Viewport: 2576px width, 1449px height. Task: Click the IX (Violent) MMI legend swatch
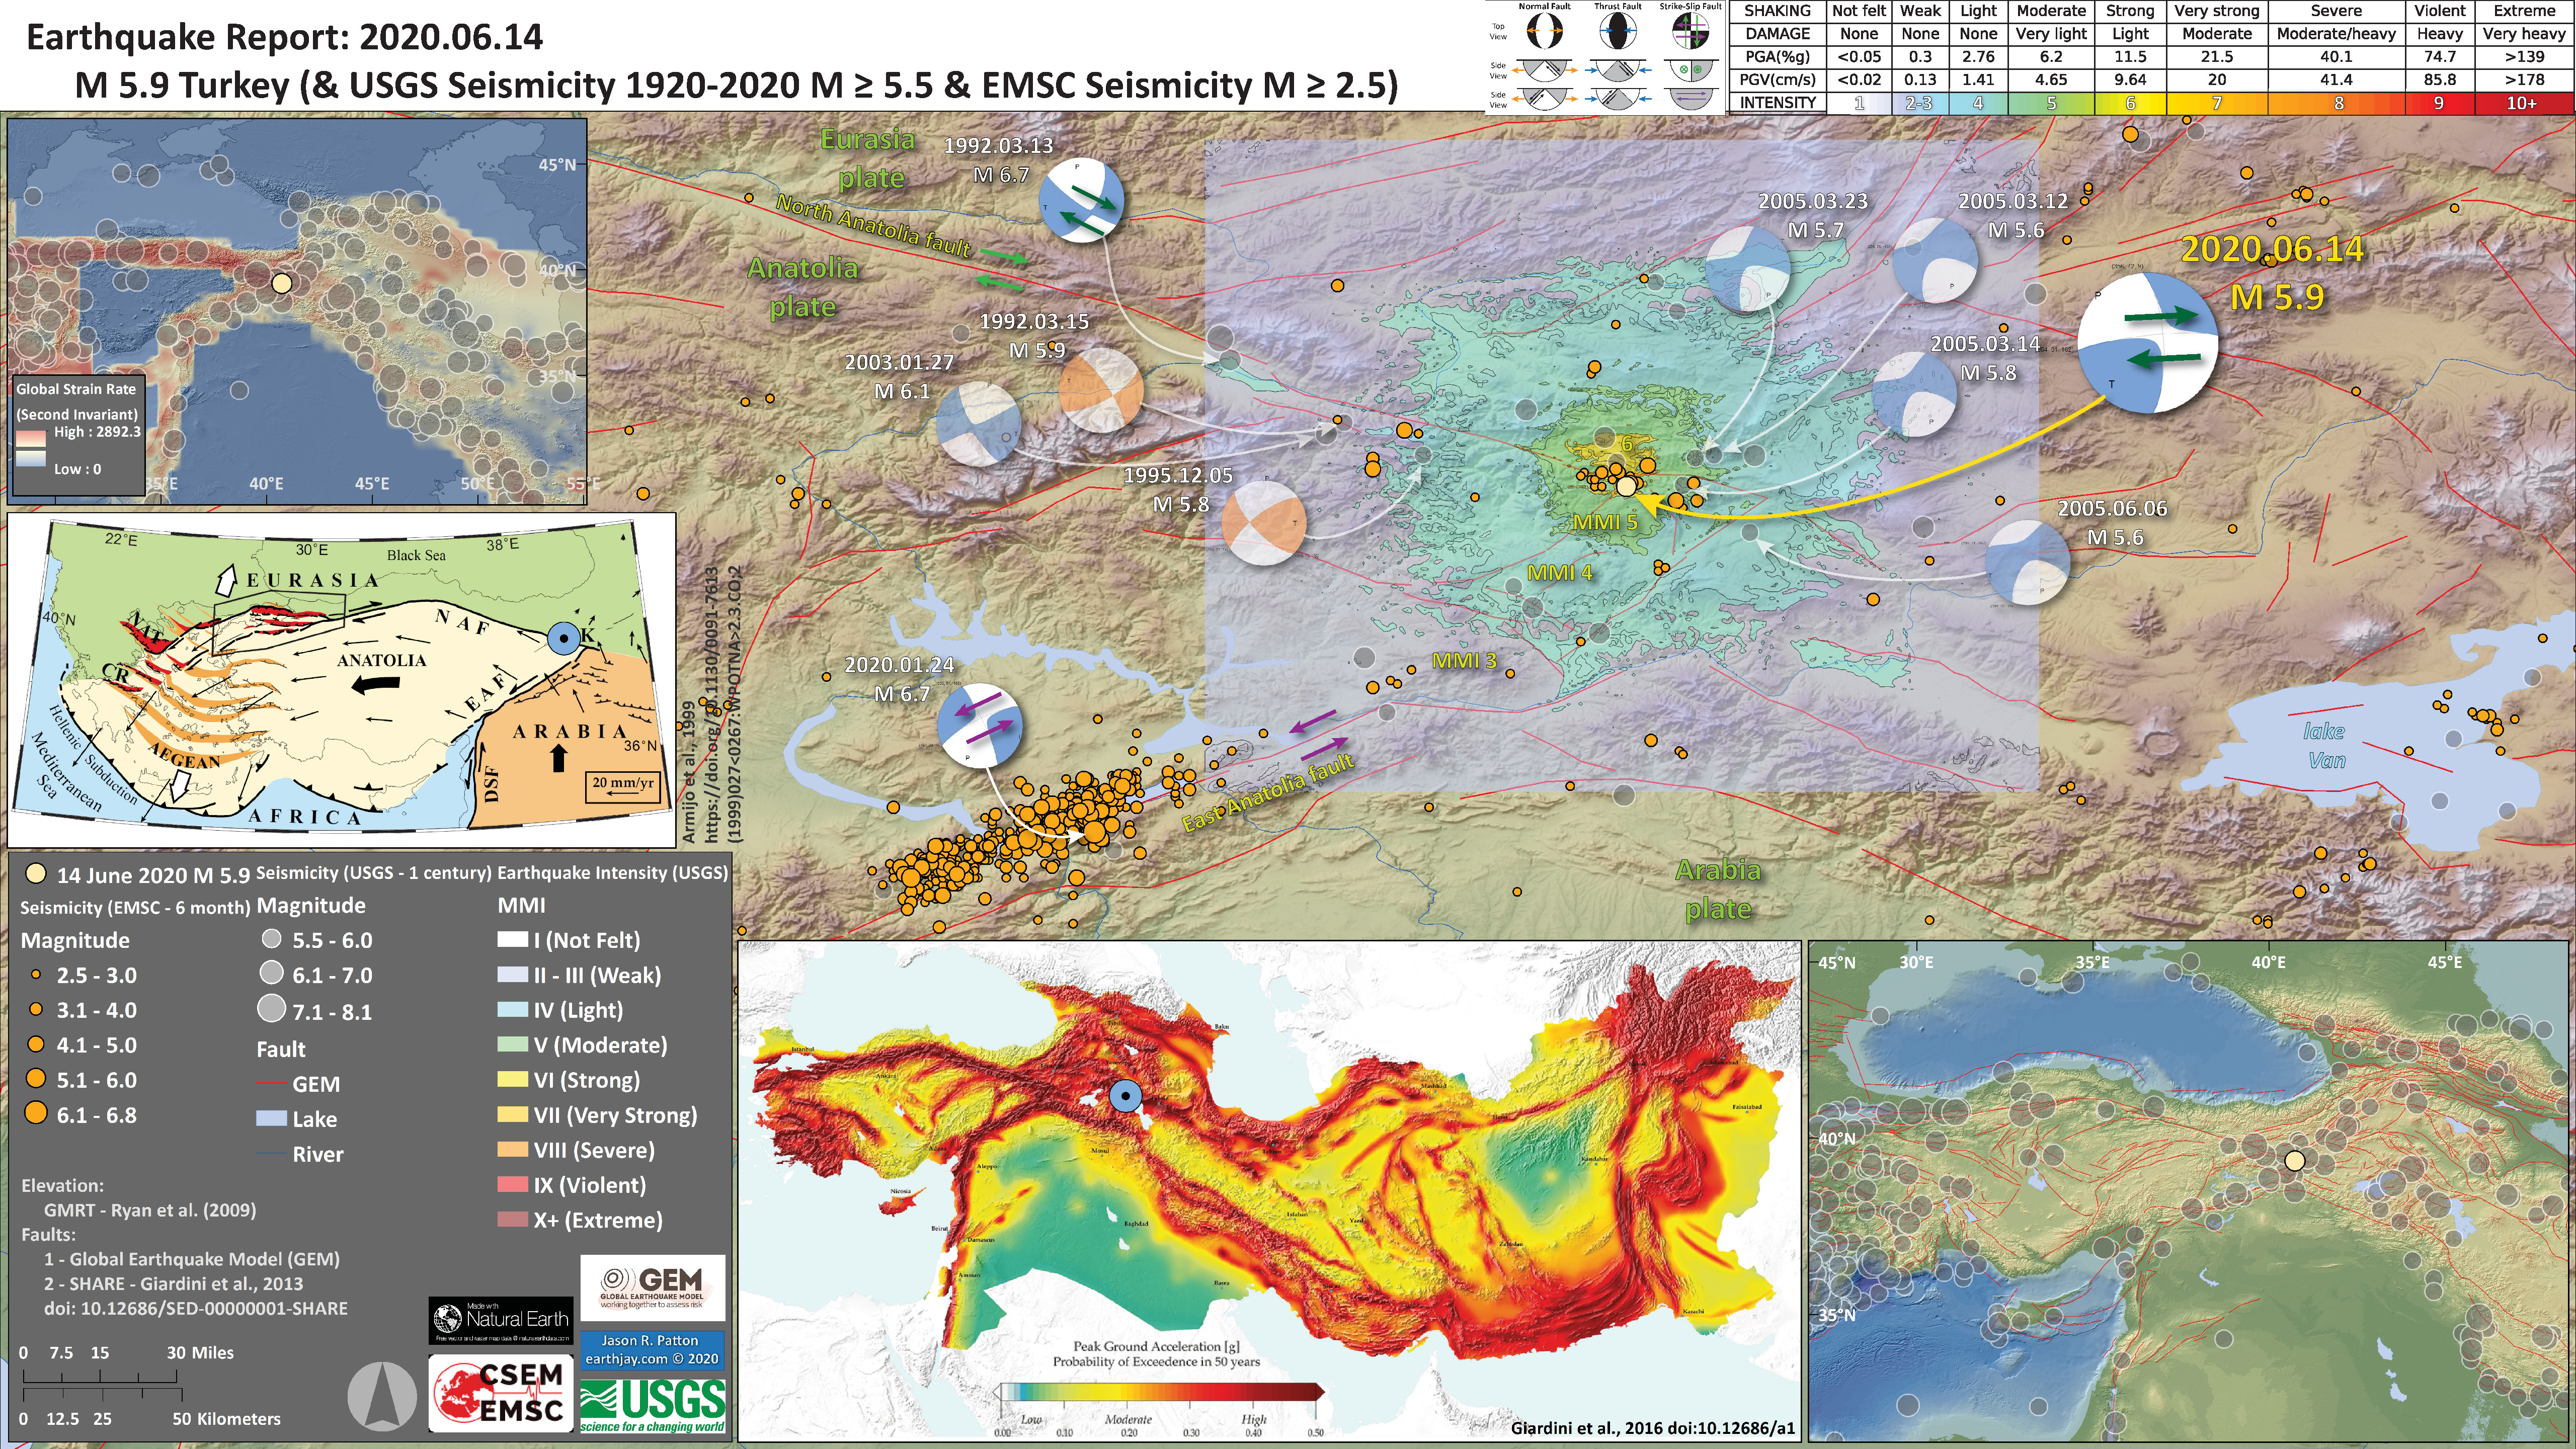tap(512, 1185)
